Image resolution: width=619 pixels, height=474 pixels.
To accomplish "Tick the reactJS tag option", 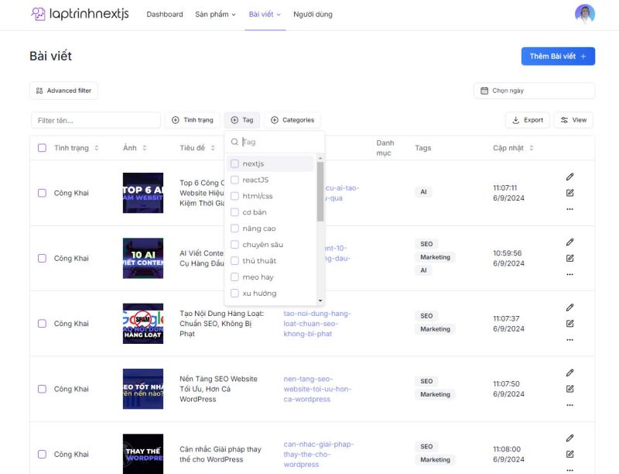I will tap(235, 180).
